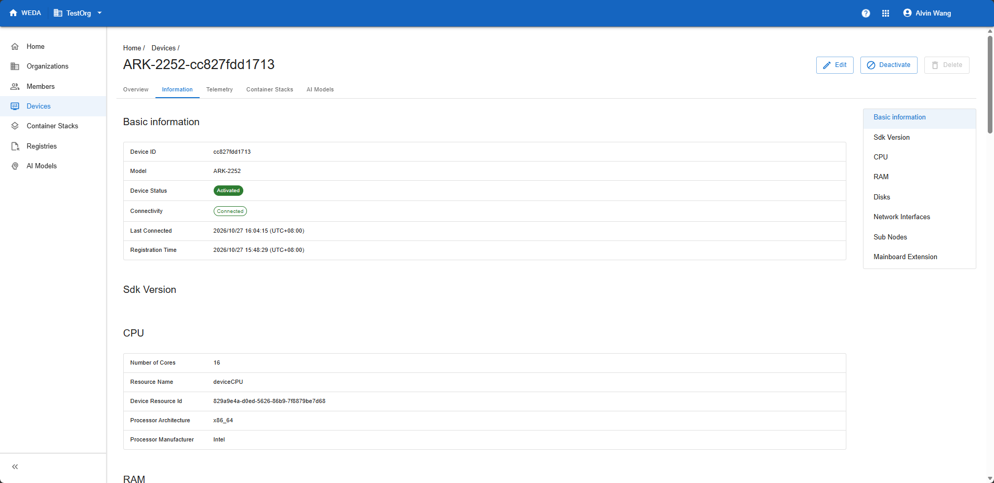This screenshot has height=483, width=994.
Task: Open Organizations from the sidebar
Action: 53,66
